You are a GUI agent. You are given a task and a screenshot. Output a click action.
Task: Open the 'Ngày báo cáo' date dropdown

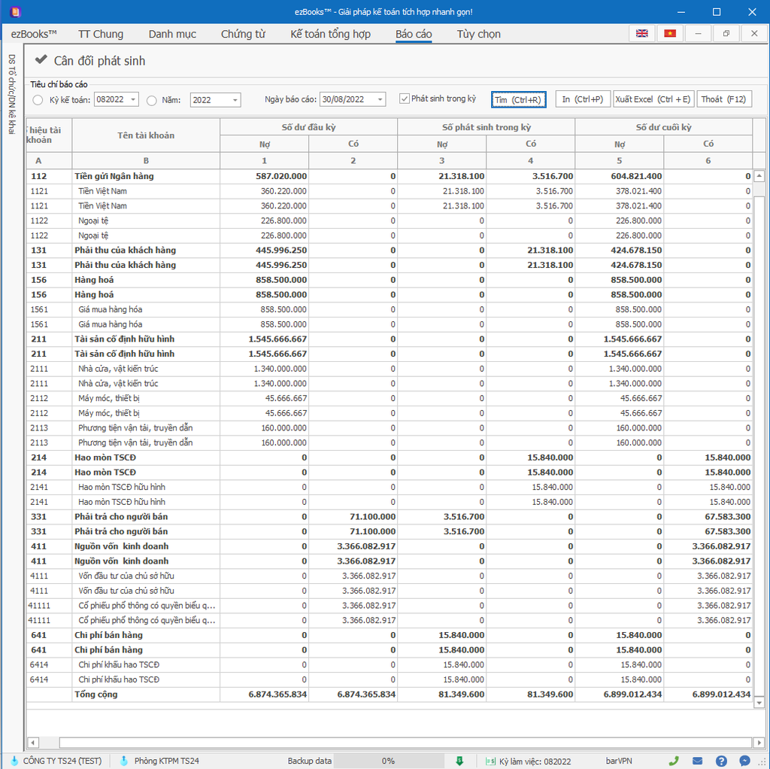tap(380, 100)
